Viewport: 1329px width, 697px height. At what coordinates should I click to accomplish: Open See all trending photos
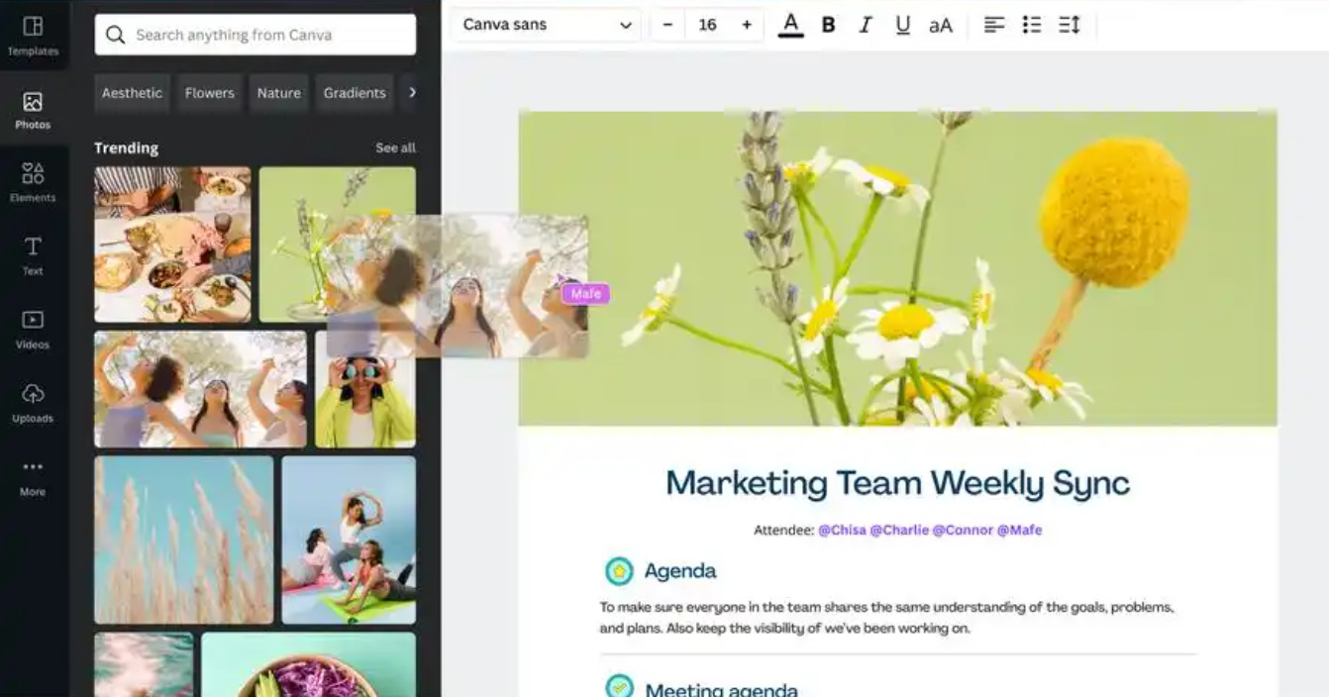395,148
